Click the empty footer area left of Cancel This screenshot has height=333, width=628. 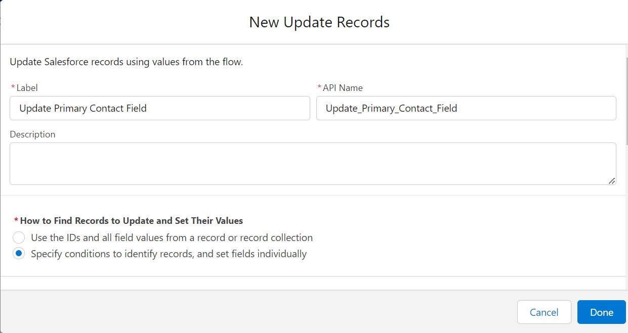coord(253,312)
